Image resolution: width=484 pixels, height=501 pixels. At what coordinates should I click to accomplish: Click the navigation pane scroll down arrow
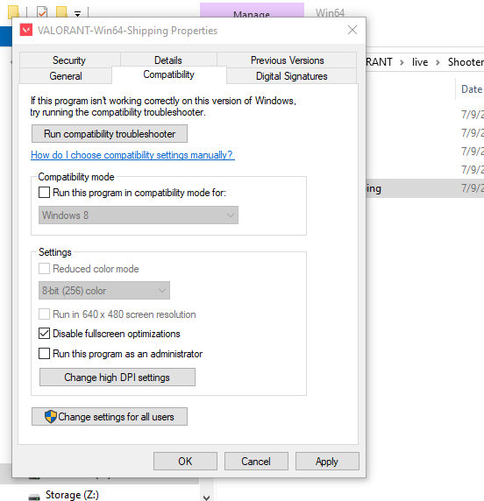click(x=207, y=497)
